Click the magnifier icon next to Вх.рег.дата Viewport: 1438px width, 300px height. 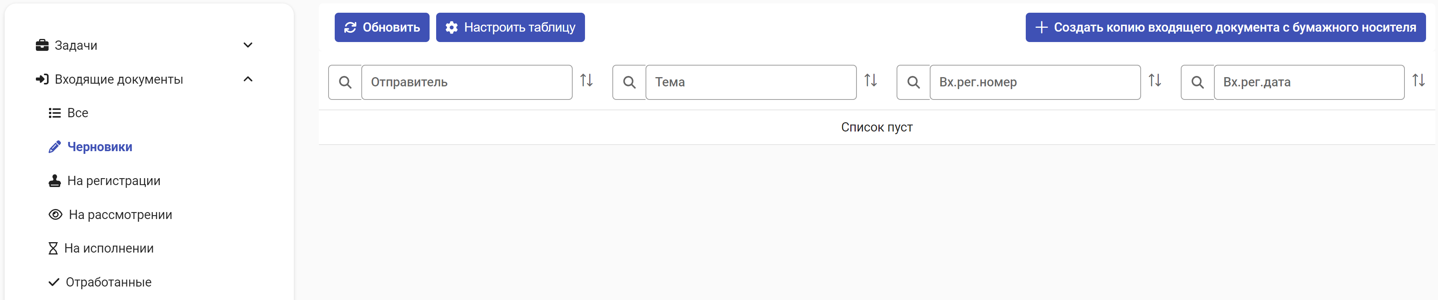coord(1197,82)
